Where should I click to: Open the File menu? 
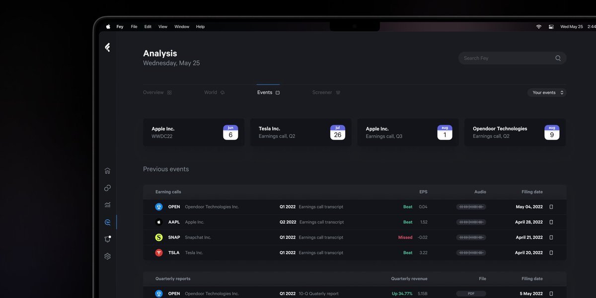pyautogui.click(x=134, y=27)
